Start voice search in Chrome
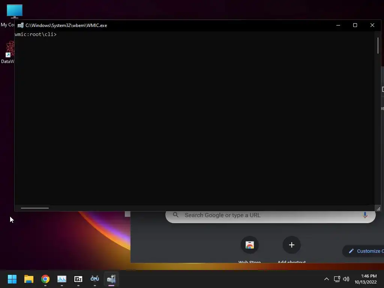384x288 pixels. pyautogui.click(x=365, y=215)
